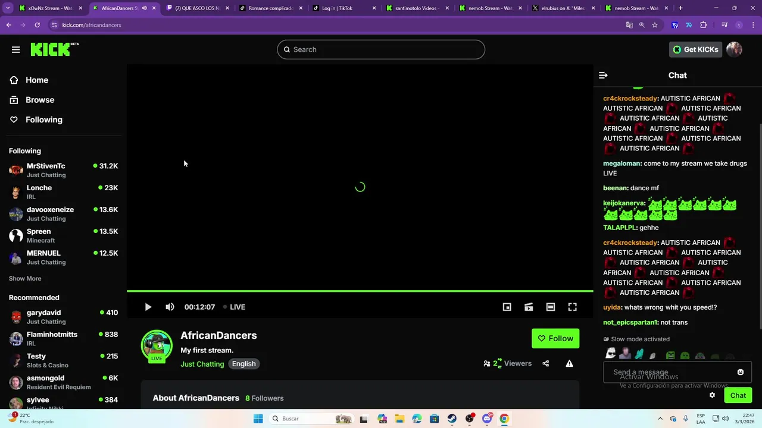The height and width of the screenshot is (428, 762).
Task: Go back in browser
Action: 8,25
